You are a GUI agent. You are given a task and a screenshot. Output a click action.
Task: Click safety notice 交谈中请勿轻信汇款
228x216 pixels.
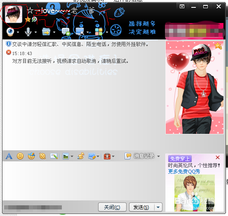click(x=80, y=44)
